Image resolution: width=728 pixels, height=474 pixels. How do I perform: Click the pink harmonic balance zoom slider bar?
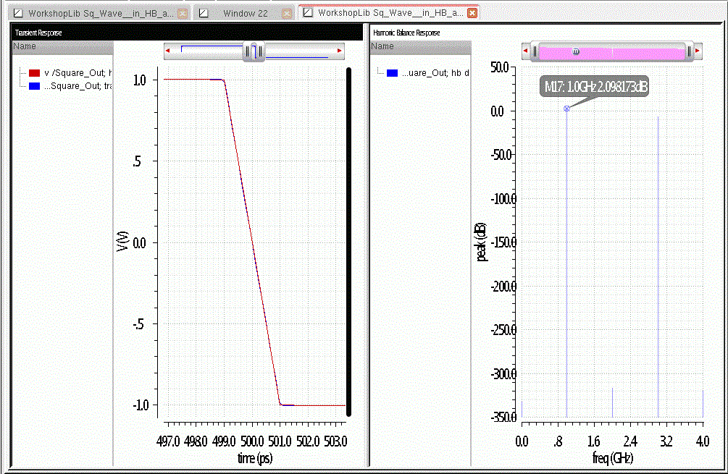[612, 52]
